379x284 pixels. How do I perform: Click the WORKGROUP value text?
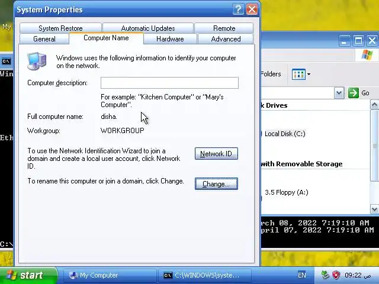click(x=123, y=131)
